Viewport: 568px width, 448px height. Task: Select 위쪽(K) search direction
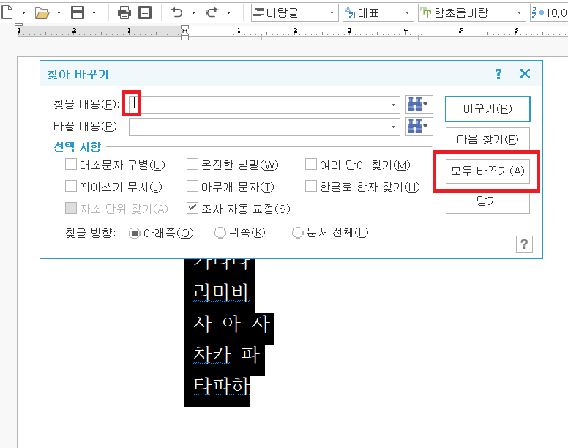[220, 233]
